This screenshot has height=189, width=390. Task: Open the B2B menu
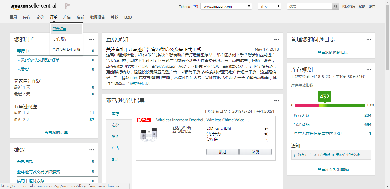pyautogui.click(x=128, y=17)
